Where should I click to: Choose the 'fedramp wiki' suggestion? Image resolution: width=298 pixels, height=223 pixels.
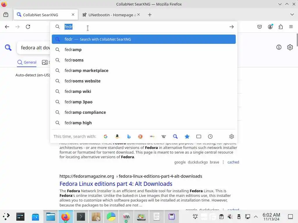tap(144, 91)
